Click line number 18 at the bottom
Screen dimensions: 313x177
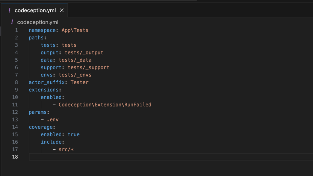(x=15, y=157)
